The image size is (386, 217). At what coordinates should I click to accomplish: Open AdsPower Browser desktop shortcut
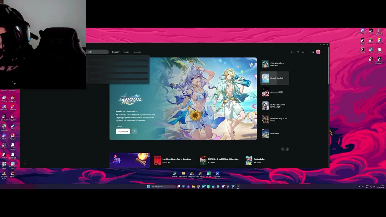(x=217, y=175)
